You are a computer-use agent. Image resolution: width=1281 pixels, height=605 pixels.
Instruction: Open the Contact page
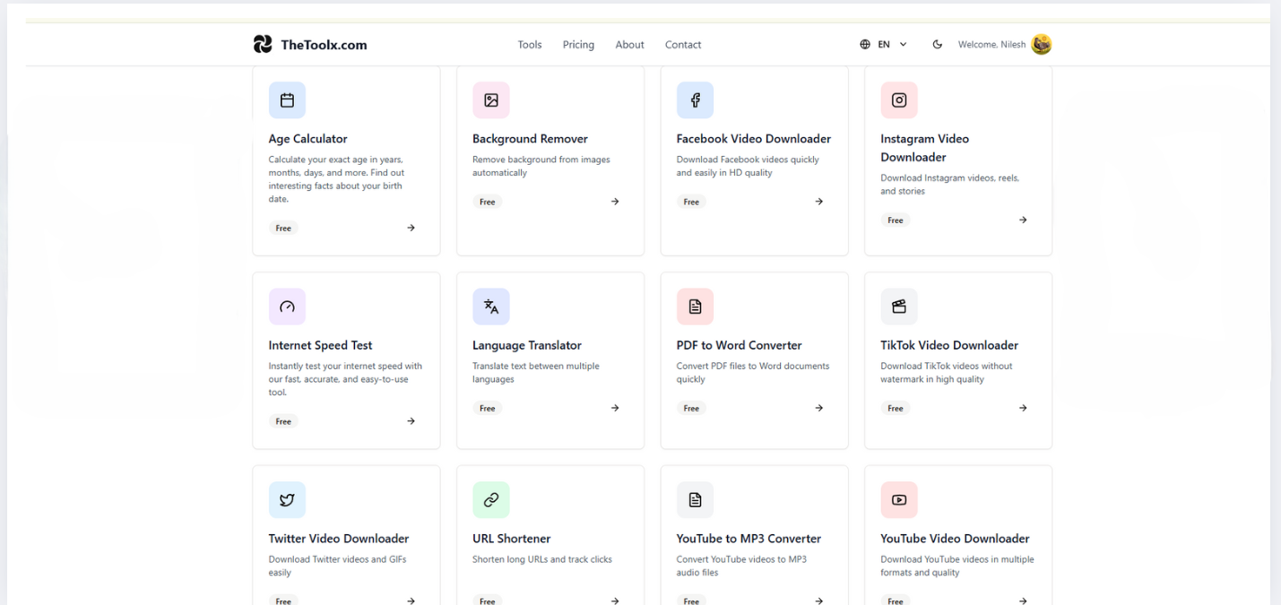click(683, 45)
